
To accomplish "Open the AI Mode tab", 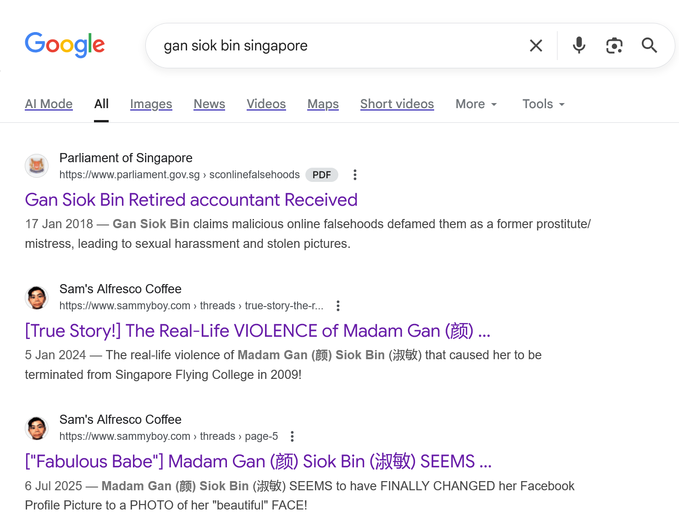I will click(49, 104).
